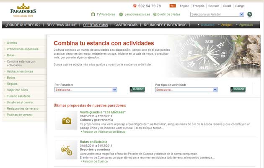The width and height of the screenshot is (264, 168).
Task: Click the paradoresactivo.es globe icon
Action: tap(121, 15)
